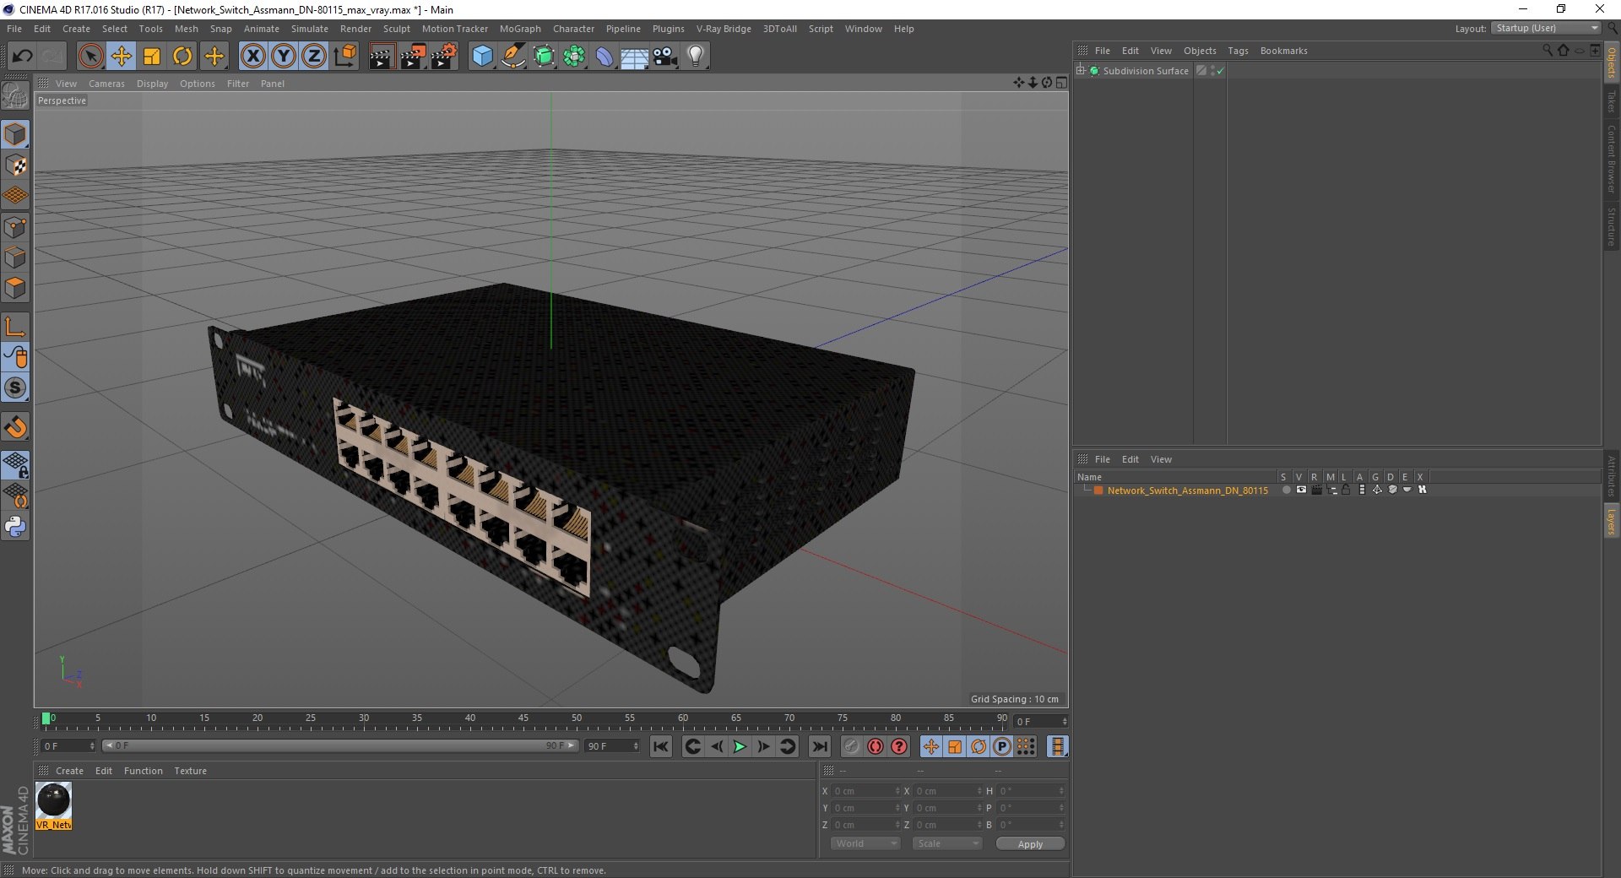This screenshot has height=878, width=1621.
Task: Open the MoGraph menu
Action: coord(519,29)
